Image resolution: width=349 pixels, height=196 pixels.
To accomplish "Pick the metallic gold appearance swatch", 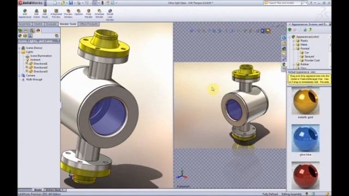I will point(305,101).
